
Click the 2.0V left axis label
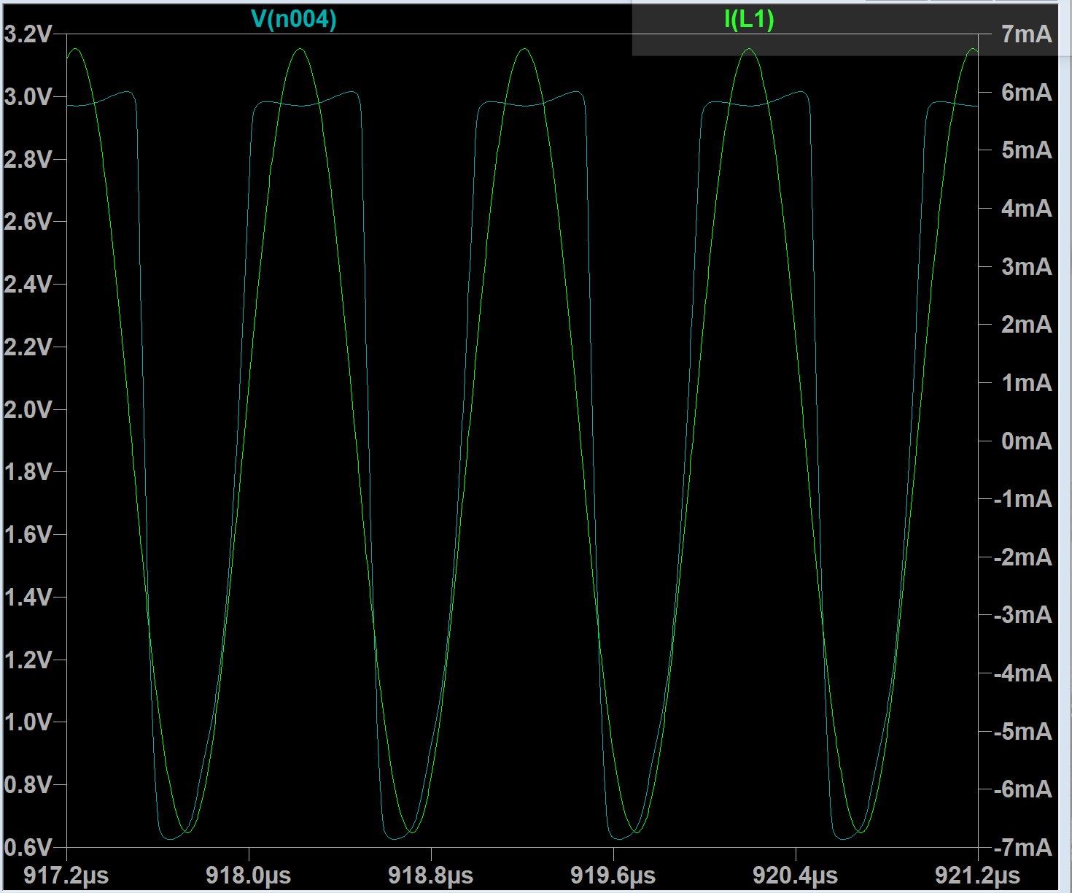coord(28,409)
